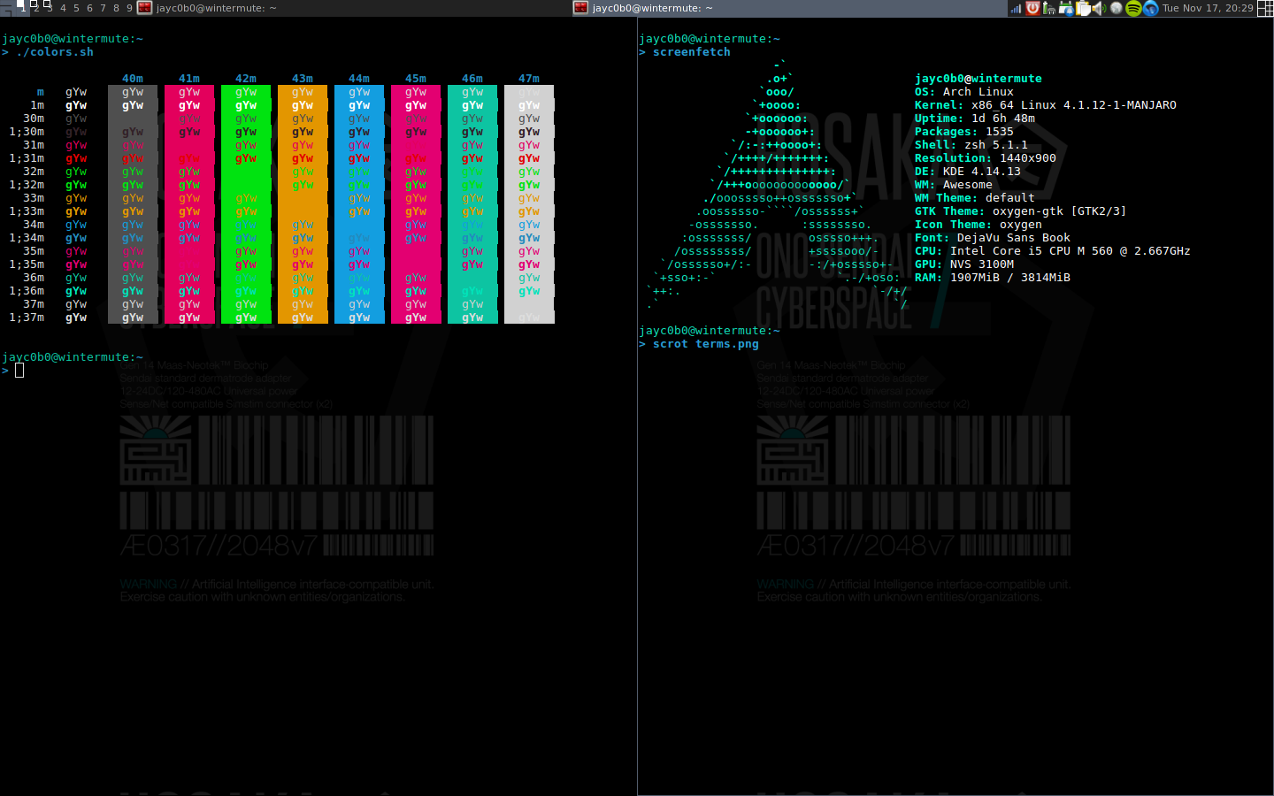Screen dimensions: 1274x796
Task: Go to workspace tag 9
Action: pyautogui.click(x=129, y=8)
